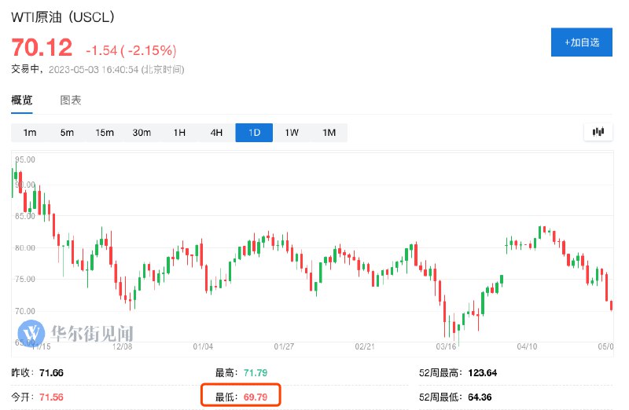This screenshot has width=629, height=410.
Task: Click the 昨收 value 71.66
Action: point(51,373)
